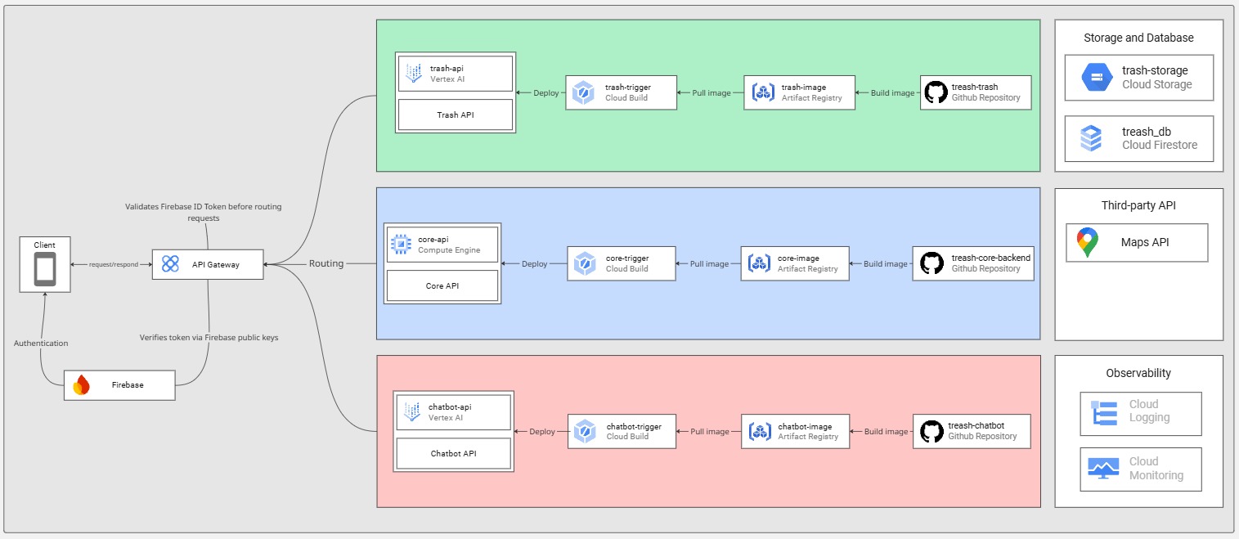Click the Core API box
This screenshot has width=1239, height=539.
[442, 286]
